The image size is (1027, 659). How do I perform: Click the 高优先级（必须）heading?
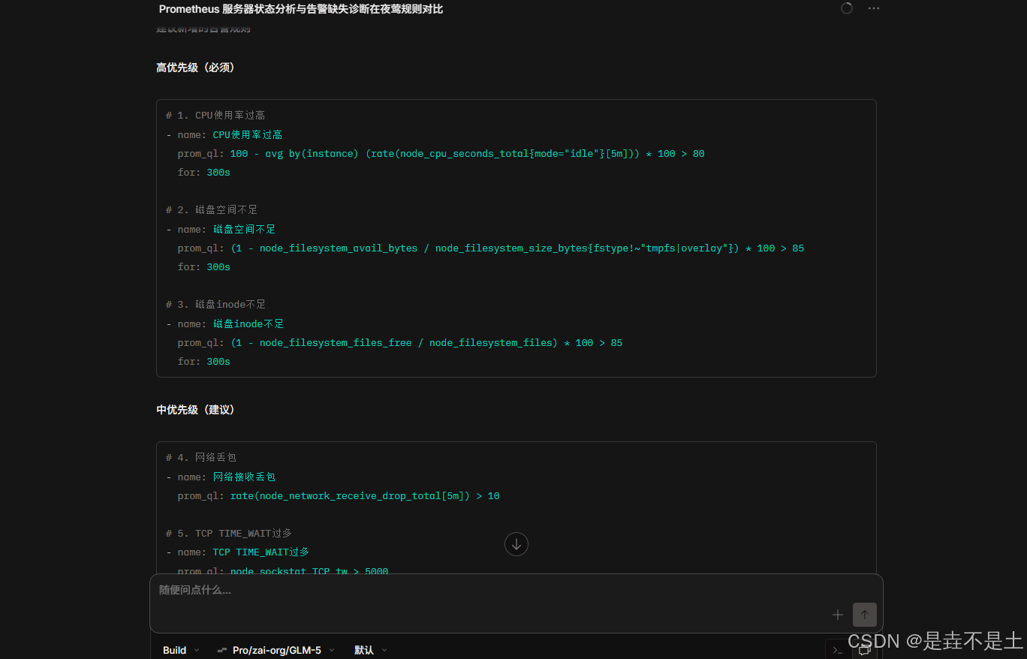coord(196,68)
